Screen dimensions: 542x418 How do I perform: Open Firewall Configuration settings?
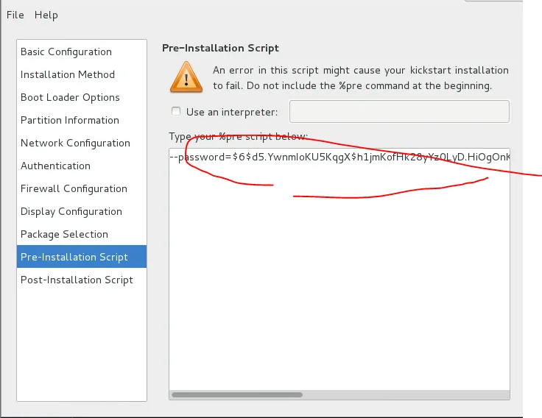(74, 188)
